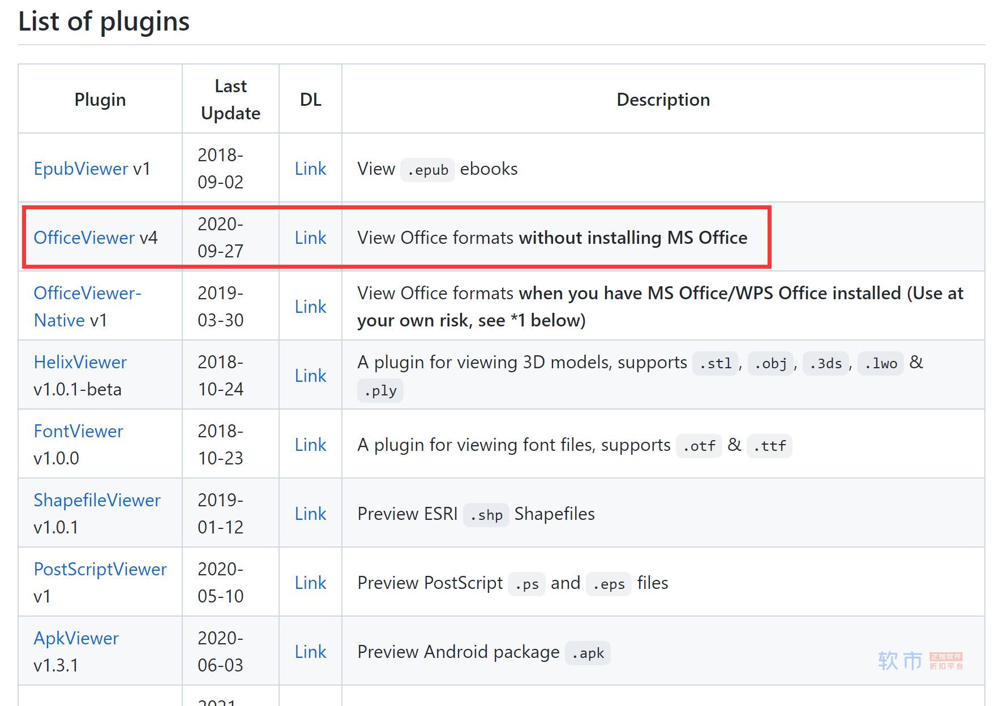Click the download Link for FontViewer

click(311, 445)
